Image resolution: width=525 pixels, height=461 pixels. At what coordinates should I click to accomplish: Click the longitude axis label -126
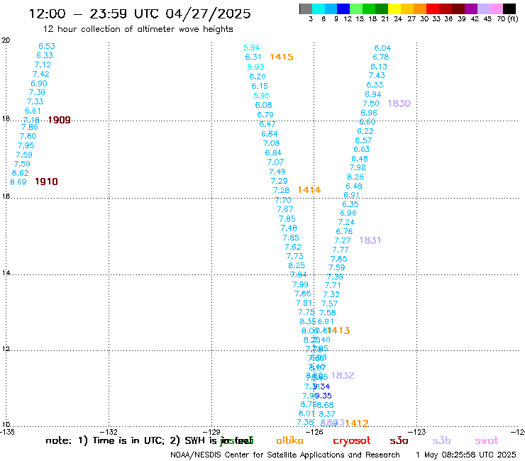pyautogui.click(x=315, y=432)
